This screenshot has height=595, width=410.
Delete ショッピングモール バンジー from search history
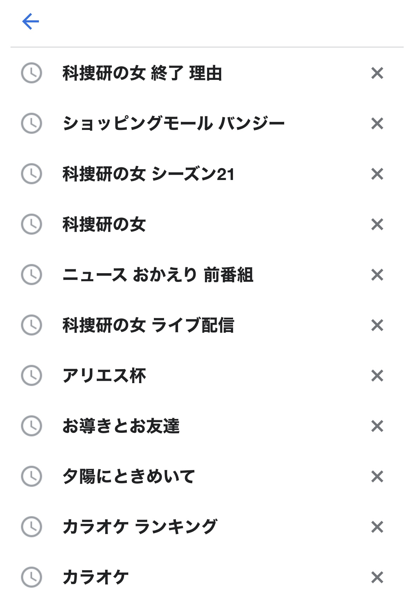[377, 124]
